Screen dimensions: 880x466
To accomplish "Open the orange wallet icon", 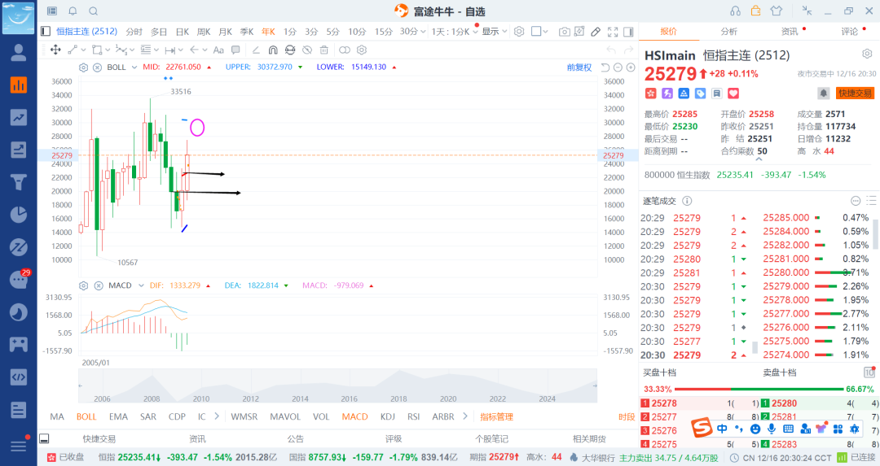I will click(755, 11).
